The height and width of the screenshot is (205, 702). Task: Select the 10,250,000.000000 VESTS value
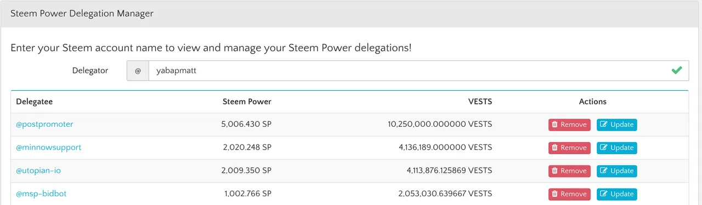coord(440,124)
